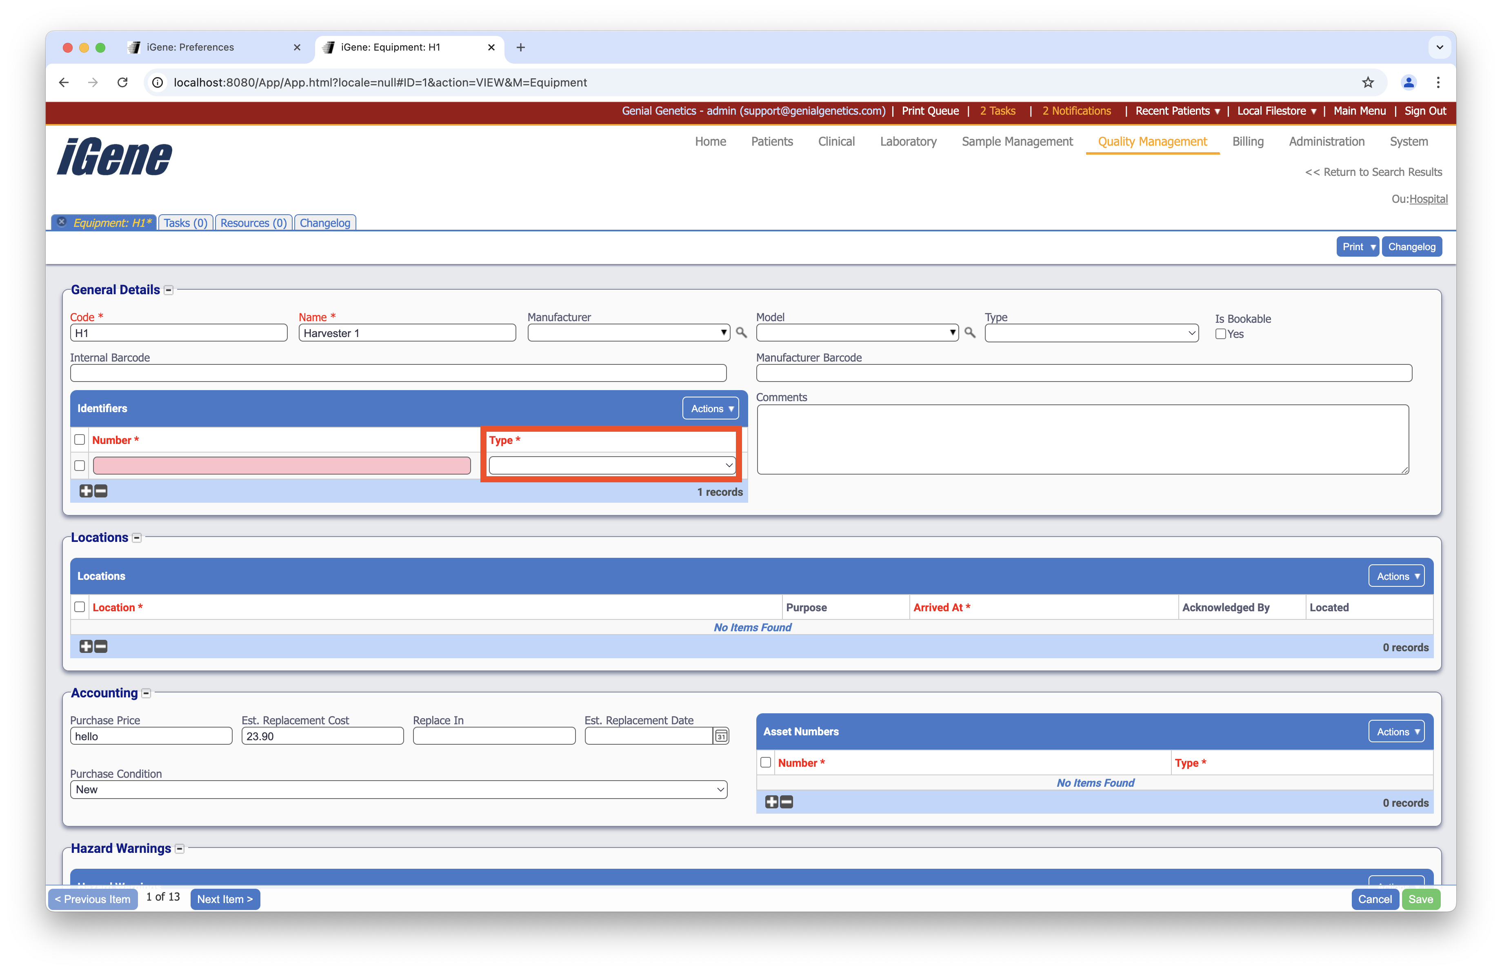This screenshot has width=1502, height=972.
Task: Remove a row from the Locations table
Action: (101, 646)
